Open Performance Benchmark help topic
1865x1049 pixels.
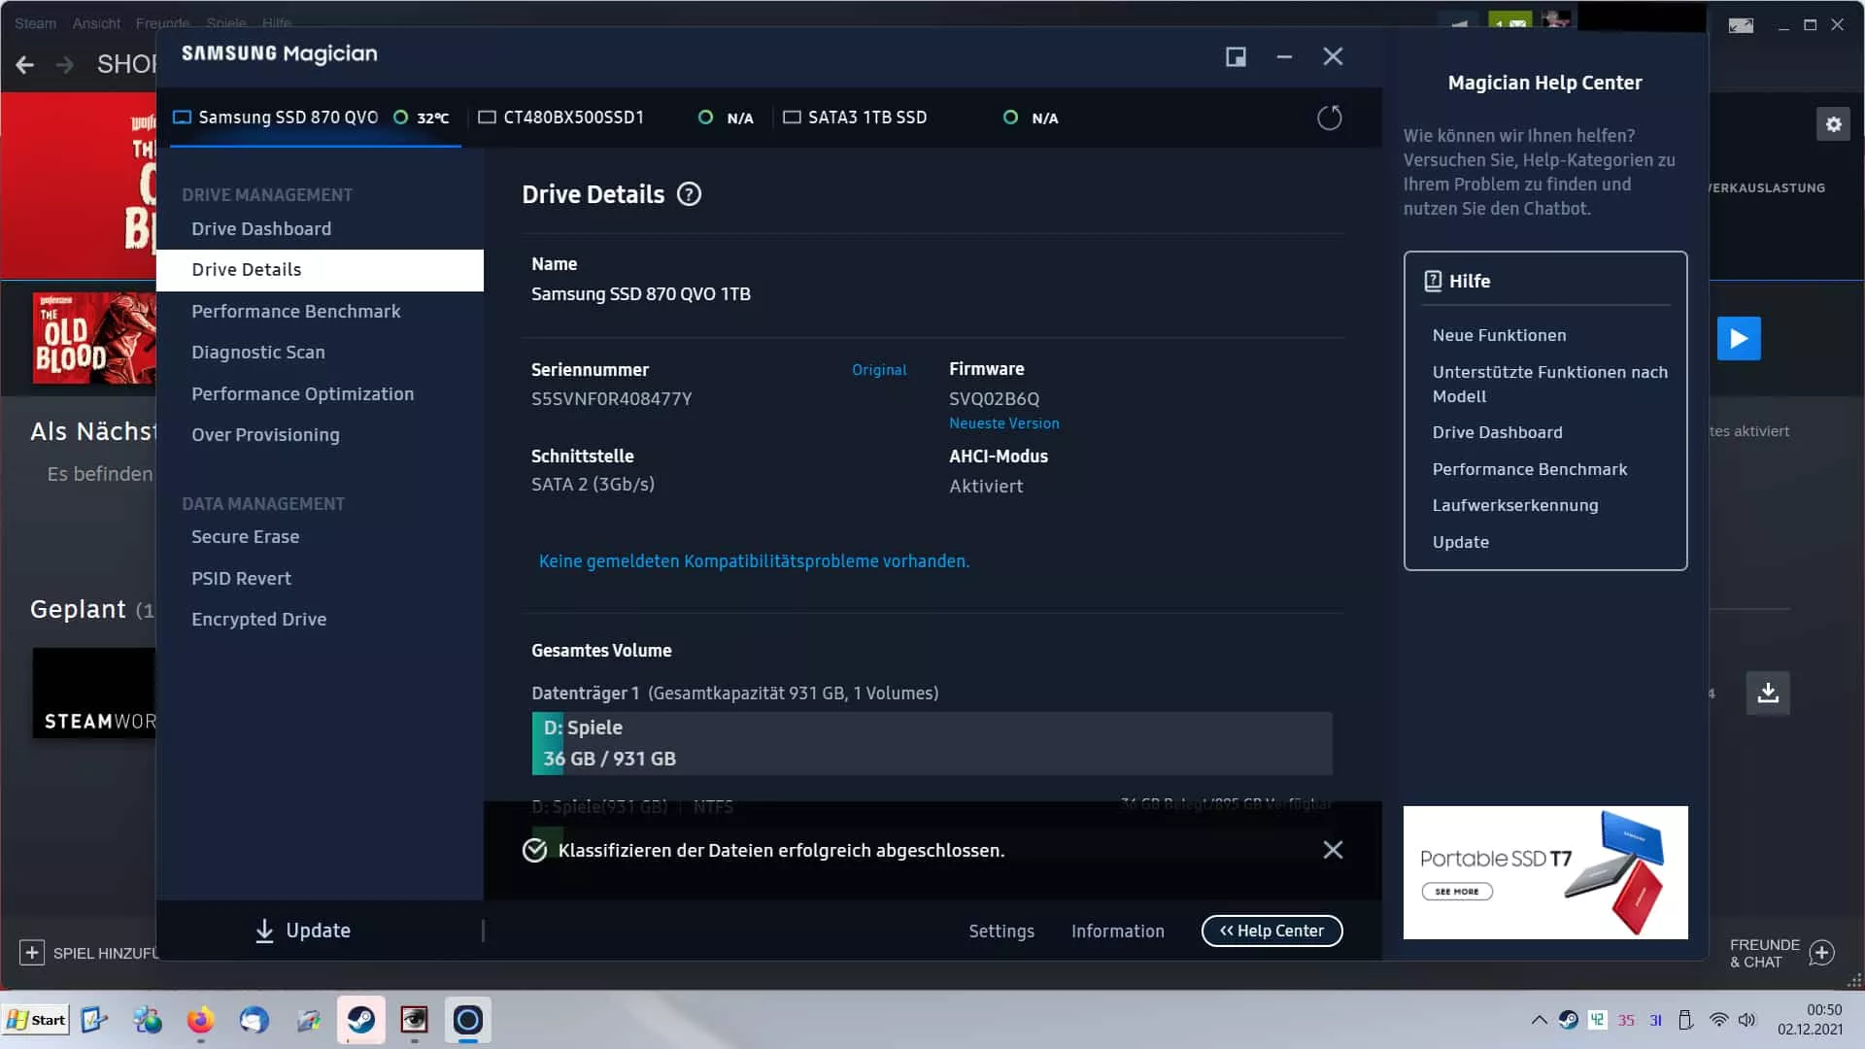[1529, 469]
